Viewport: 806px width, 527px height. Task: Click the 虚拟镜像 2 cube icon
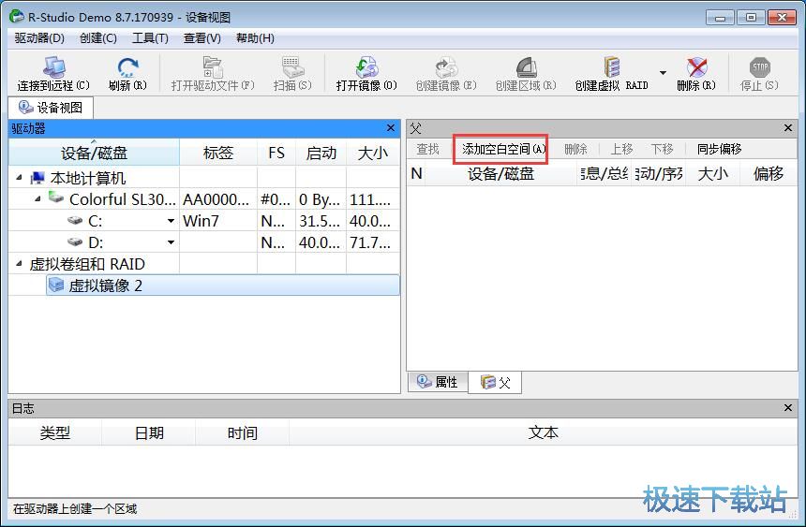(56, 285)
